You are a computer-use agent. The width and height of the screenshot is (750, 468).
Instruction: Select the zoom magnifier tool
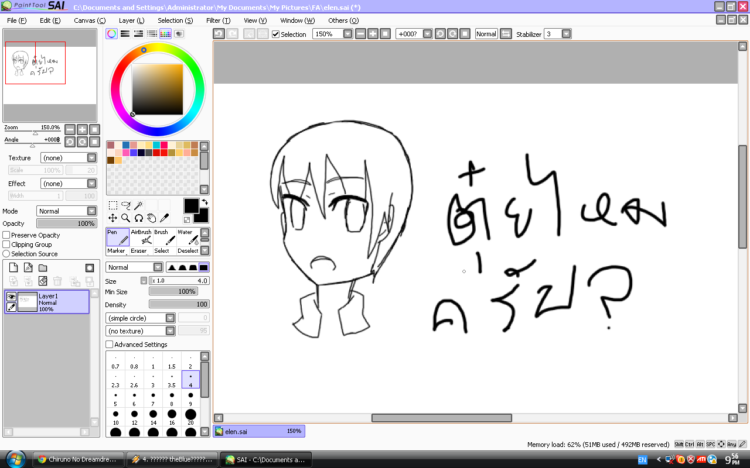tap(126, 218)
